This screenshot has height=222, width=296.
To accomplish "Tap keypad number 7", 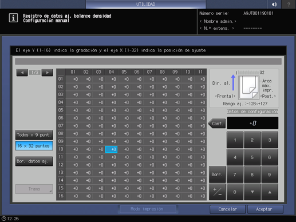I will 235,175.
